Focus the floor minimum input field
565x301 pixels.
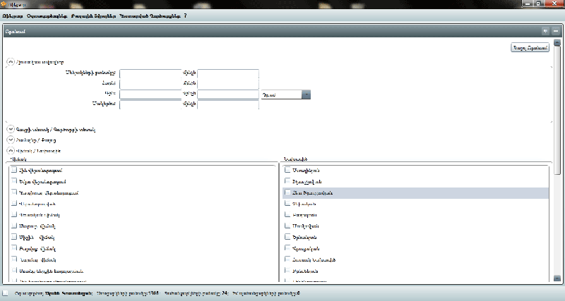pyautogui.click(x=150, y=84)
